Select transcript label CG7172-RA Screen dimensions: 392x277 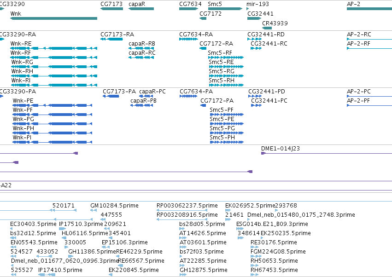coord(216,44)
